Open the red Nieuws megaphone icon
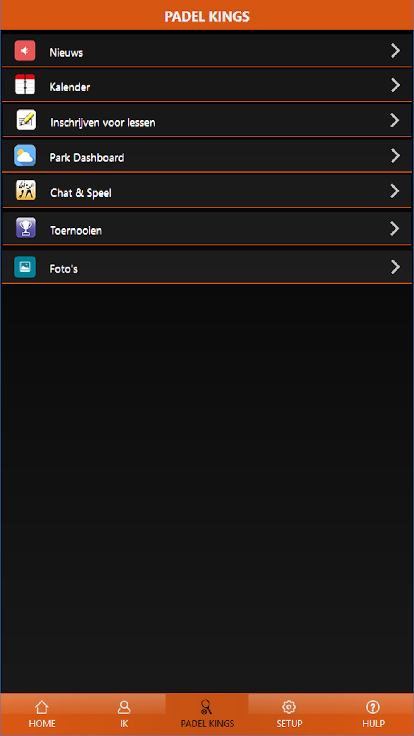 tap(25, 51)
